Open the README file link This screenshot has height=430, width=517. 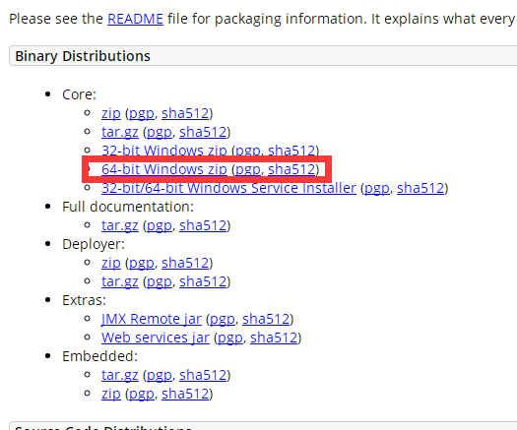click(x=135, y=19)
